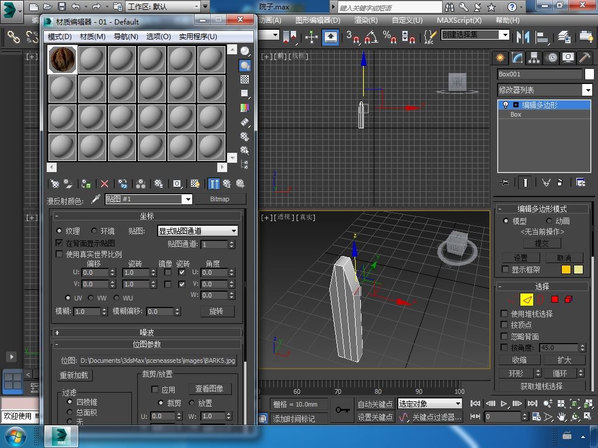Toggle Show Shaded Material in Viewport

pyautogui.click(x=195, y=184)
